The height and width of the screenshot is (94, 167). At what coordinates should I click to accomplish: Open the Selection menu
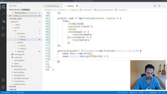[7, 3]
